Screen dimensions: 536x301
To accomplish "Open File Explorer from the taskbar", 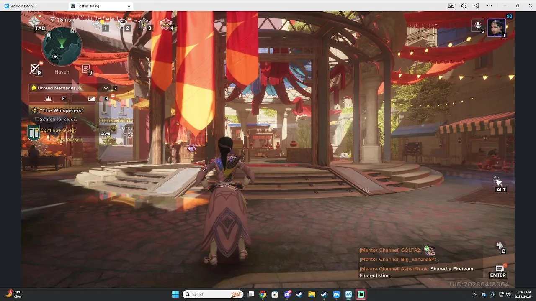I will pos(312,294).
